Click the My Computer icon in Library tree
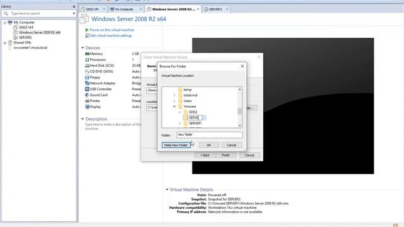The height and width of the screenshot is (227, 404). click(10, 23)
